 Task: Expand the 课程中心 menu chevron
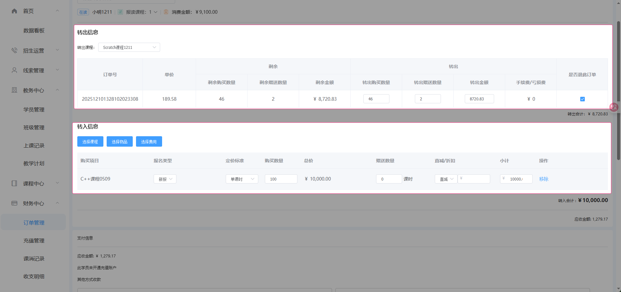[57, 183]
